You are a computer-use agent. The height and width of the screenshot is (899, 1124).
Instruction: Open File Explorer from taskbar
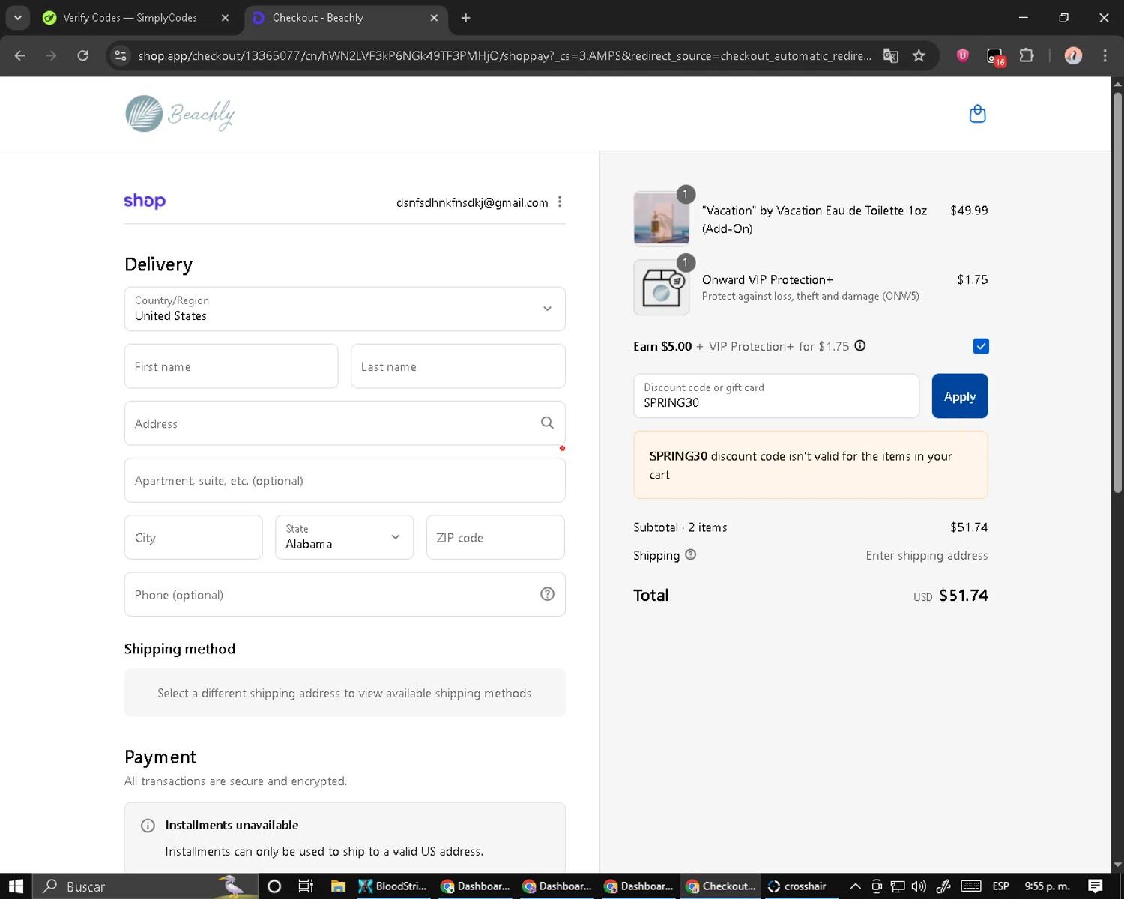(x=338, y=886)
